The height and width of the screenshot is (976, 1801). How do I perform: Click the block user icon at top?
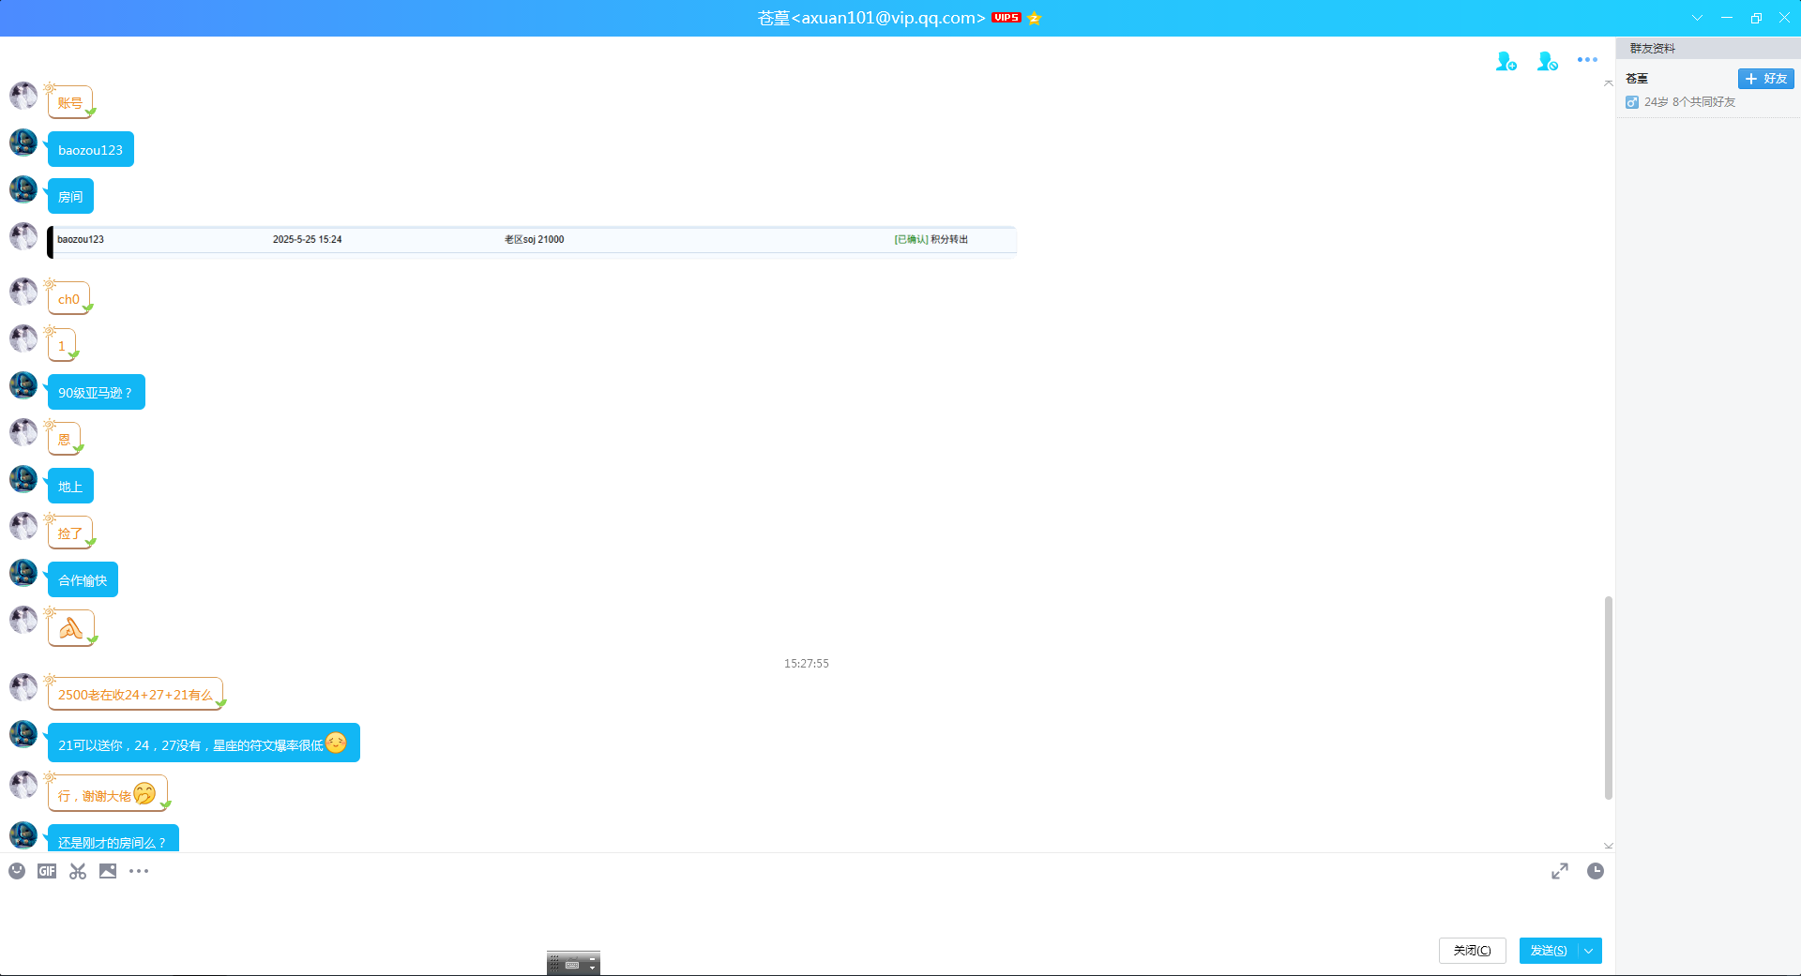1547,61
